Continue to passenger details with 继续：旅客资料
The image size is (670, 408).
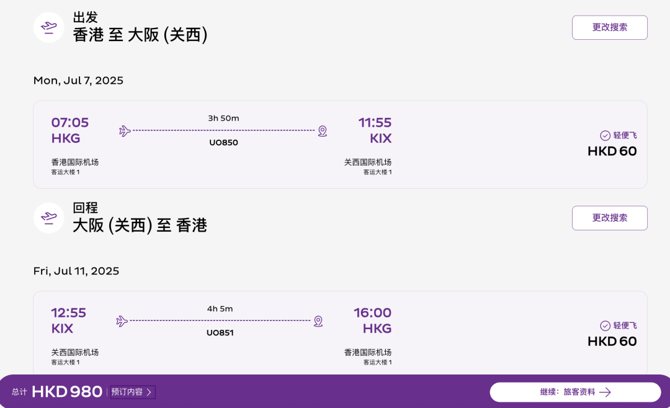point(575,392)
